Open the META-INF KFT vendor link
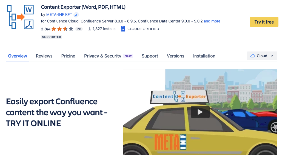This screenshot has height=161, width=282. pos(59,15)
